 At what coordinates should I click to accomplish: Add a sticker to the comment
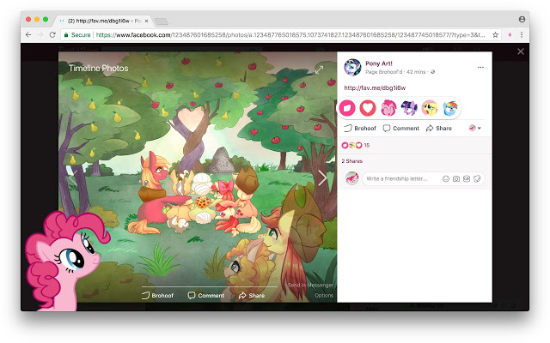click(477, 179)
